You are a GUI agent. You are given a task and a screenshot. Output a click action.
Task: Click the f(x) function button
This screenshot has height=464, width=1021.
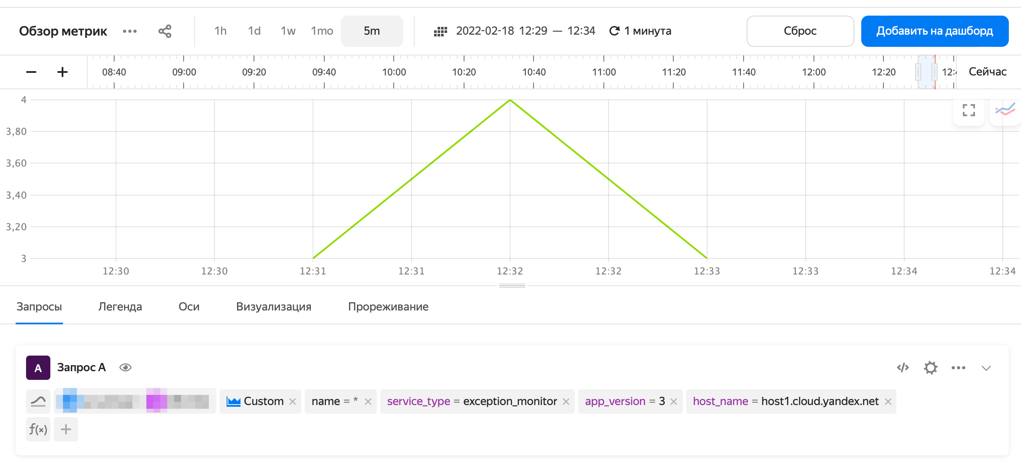click(x=38, y=429)
